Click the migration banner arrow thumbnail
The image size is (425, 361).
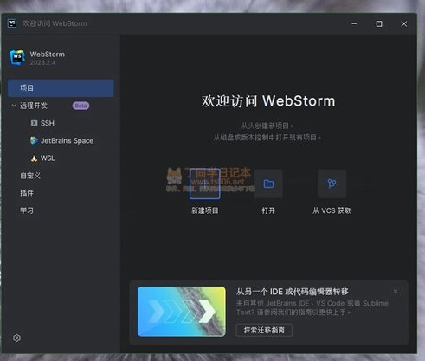click(182, 312)
